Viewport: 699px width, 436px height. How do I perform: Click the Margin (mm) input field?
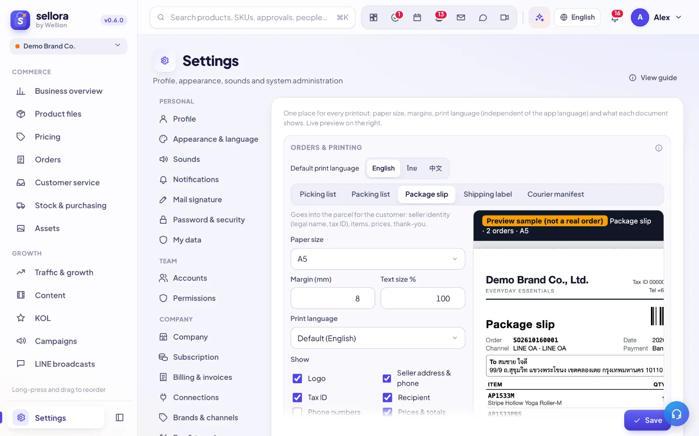[333, 298]
